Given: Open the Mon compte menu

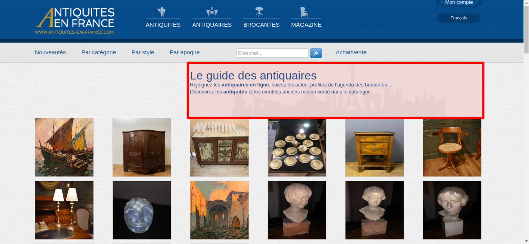Looking at the screenshot, I should coord(459,3).
